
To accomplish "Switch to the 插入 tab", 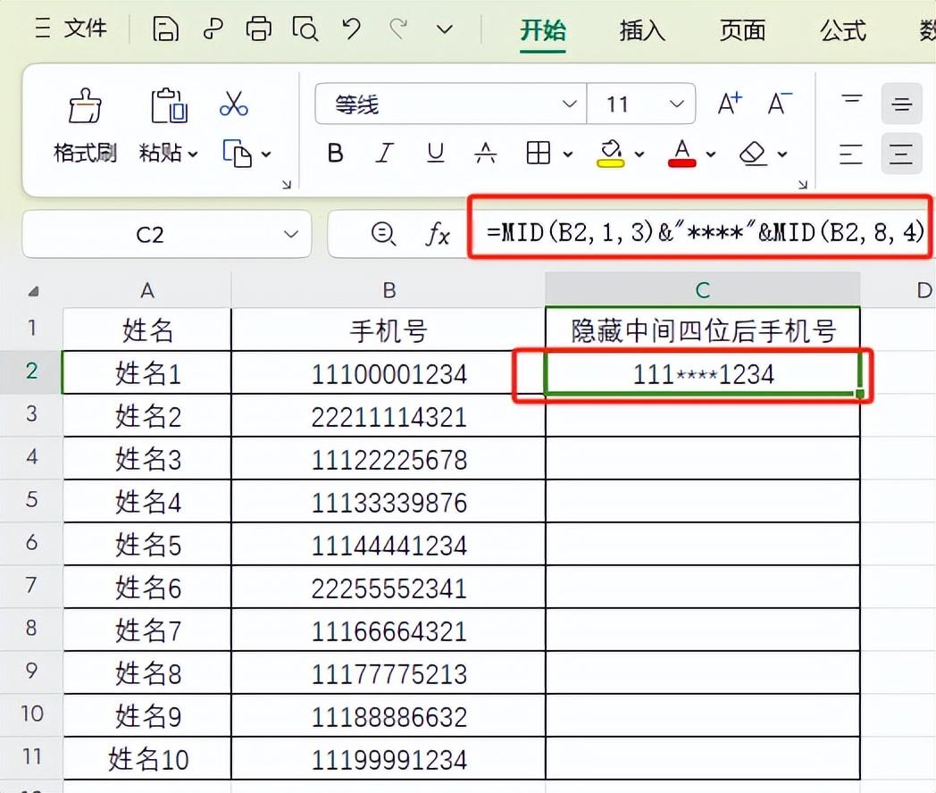I will pyautogui.click(x=641, y=29).
